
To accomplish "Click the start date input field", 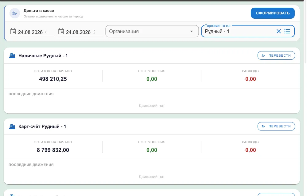I will 32,32.
